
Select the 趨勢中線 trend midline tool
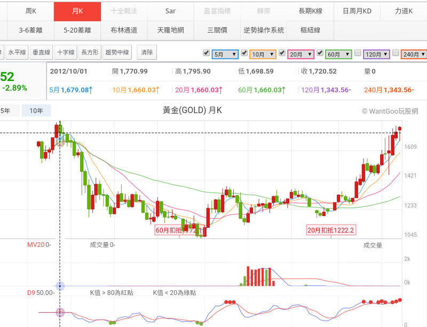coord(117,52)
